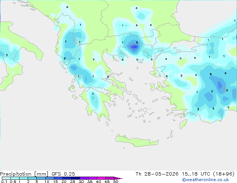Click the 20–25 mm legend color swatch
This screenshot has width=237, height=183.
[67, 178]
